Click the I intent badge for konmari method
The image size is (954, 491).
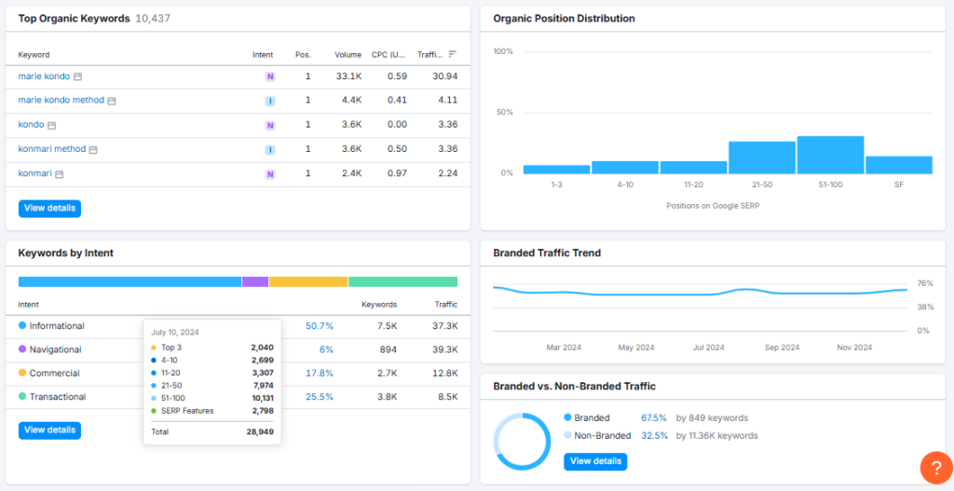270,150
